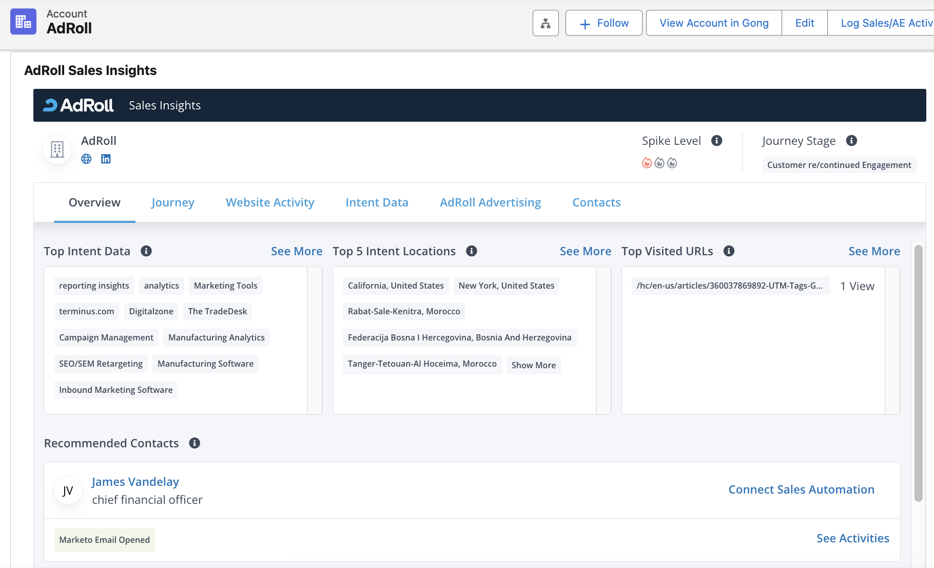Click the 'terminus.com' intent tag

87,311
